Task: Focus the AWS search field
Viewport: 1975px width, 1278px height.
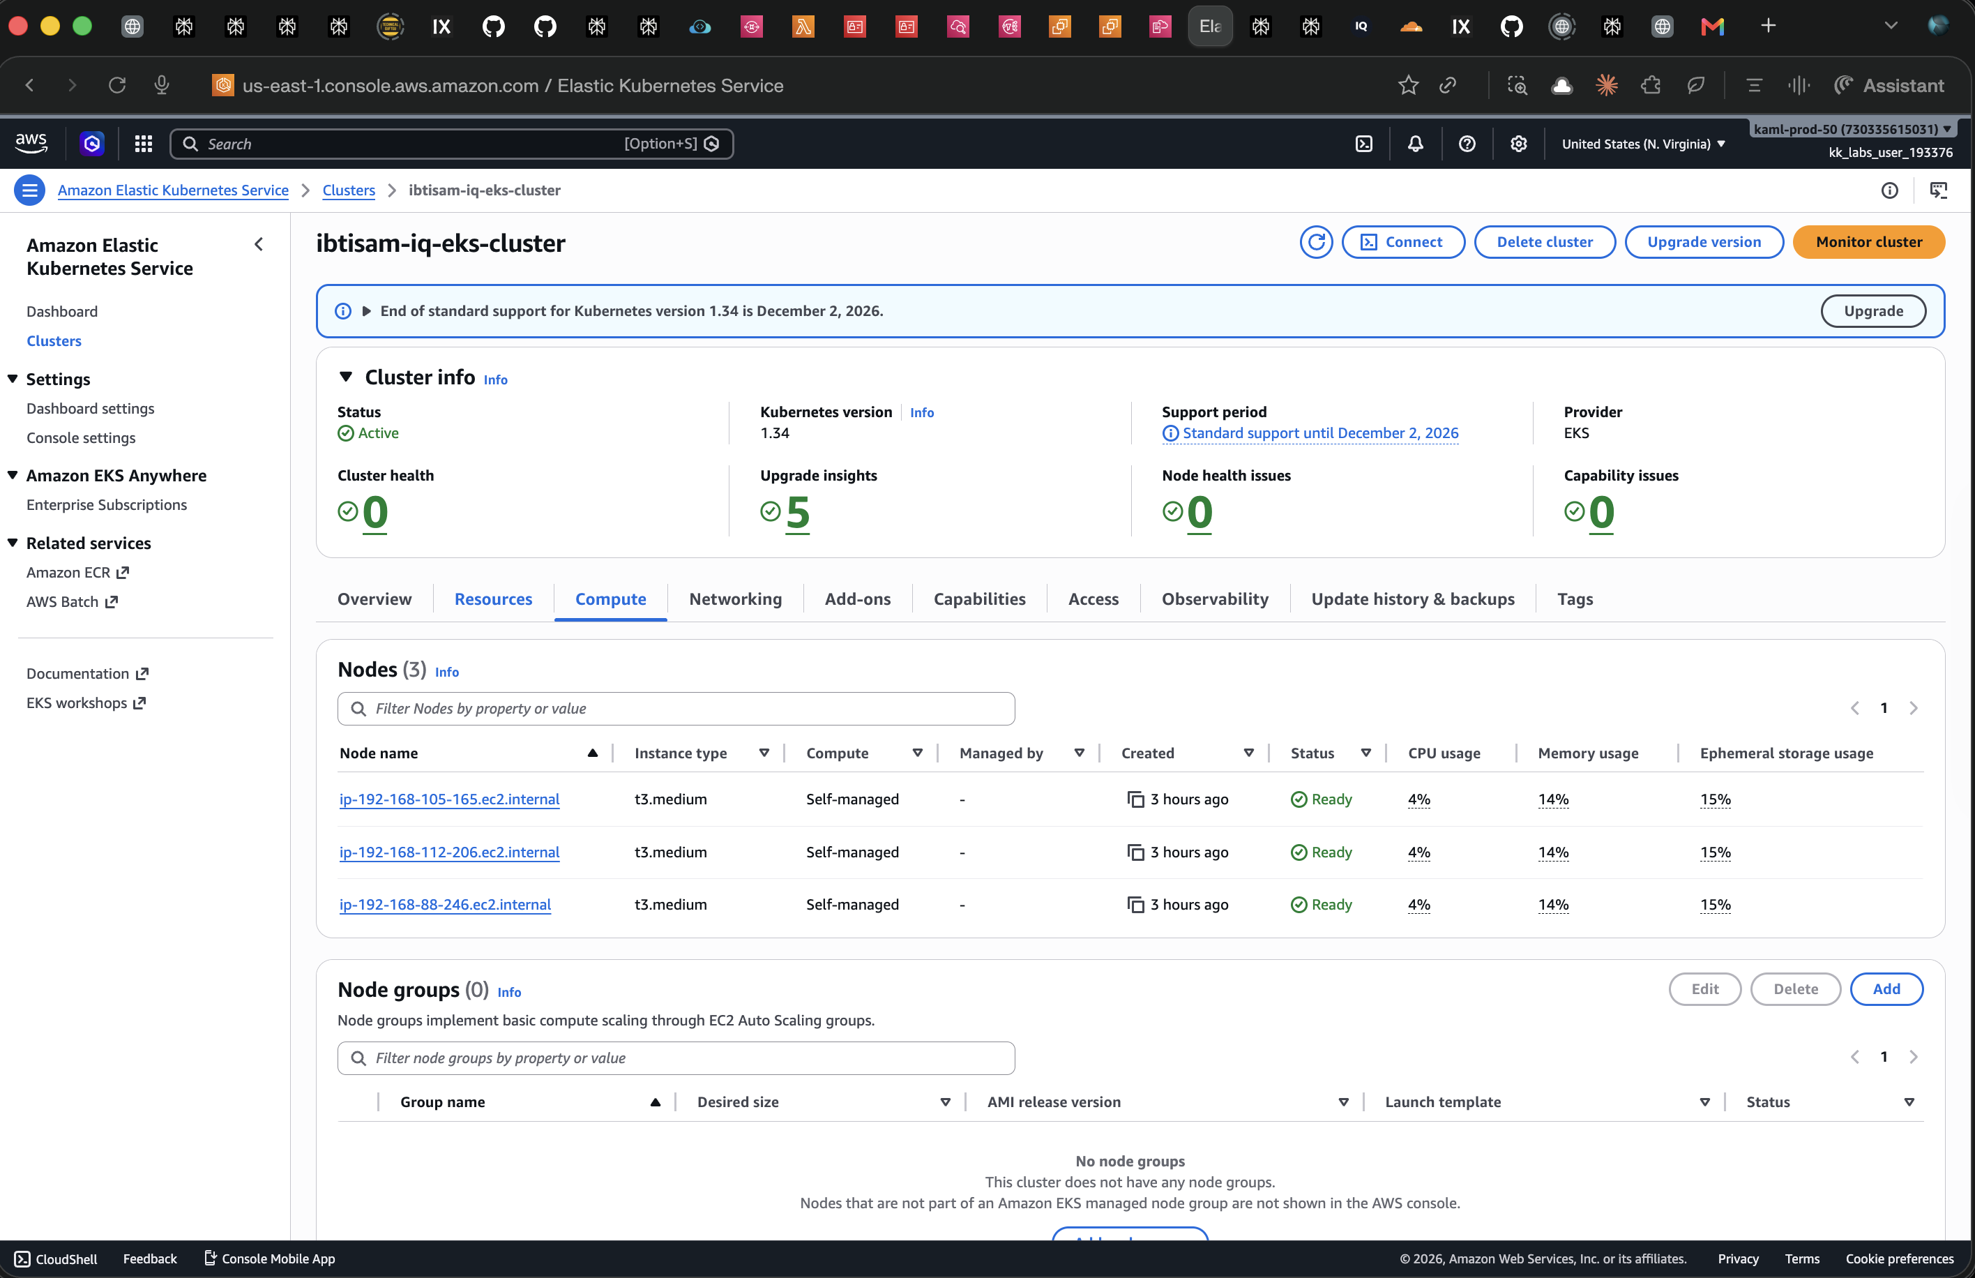Action: 451,144
